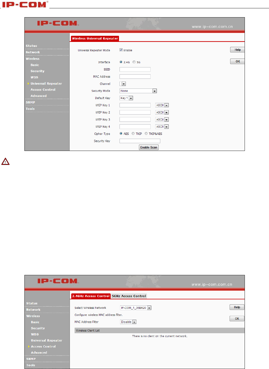Open Wireless in upper sidebar

click(x=32, y=59)
